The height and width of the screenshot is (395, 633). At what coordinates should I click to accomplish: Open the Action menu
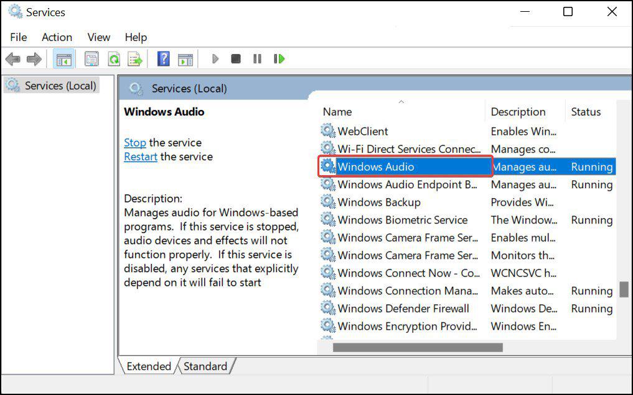(57, 37)
